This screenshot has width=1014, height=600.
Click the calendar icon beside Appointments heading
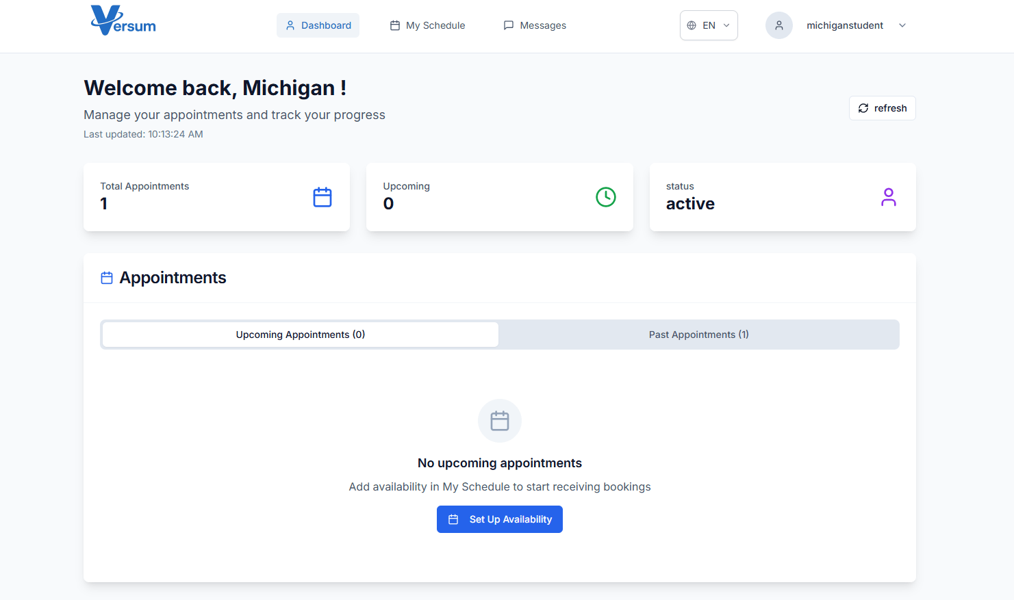pyautogui.click(x=107, y=278)
